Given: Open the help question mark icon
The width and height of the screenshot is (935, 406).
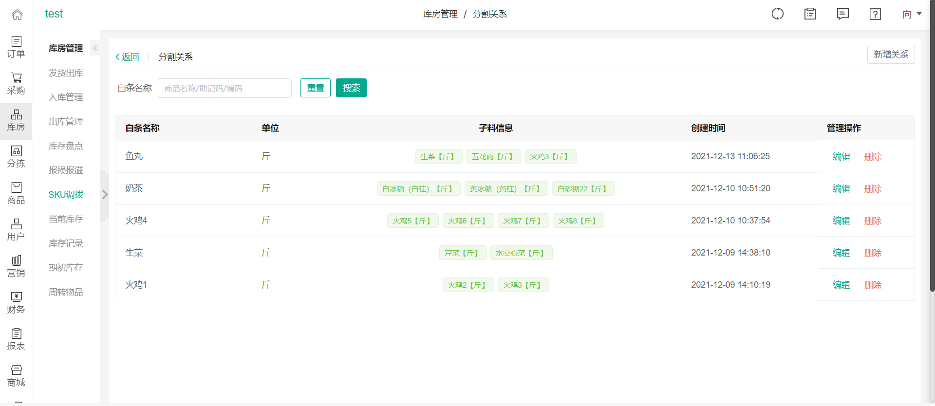Looking at the screenshot, I should (875, 14).
